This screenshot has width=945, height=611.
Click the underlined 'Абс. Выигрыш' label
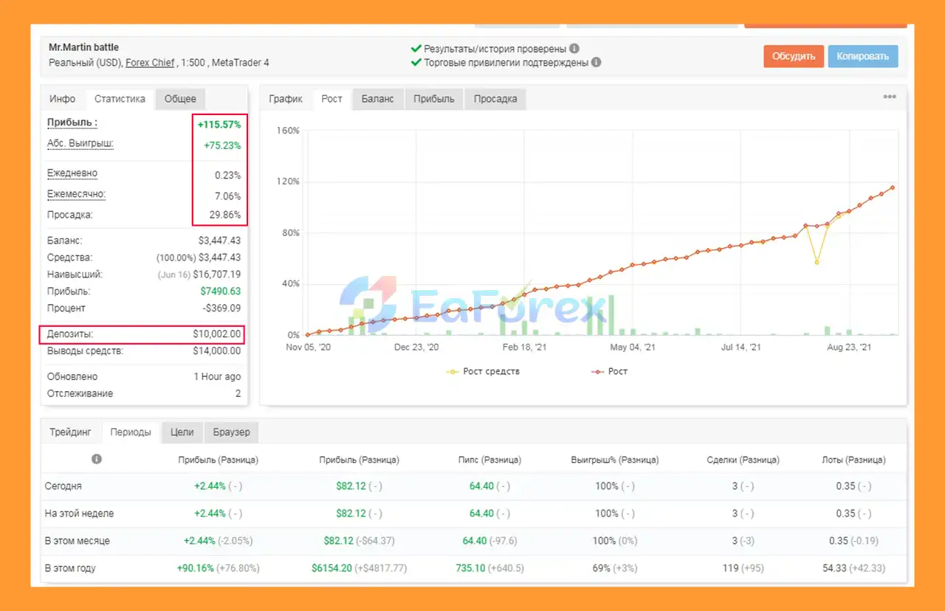point(80,144)
